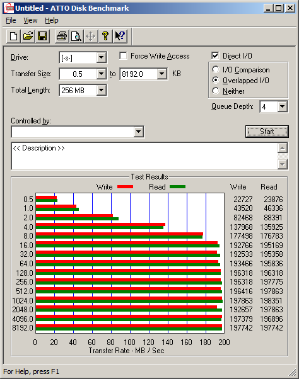Minimize the ATTO Disk Benchmark window

tap(268, 8)
